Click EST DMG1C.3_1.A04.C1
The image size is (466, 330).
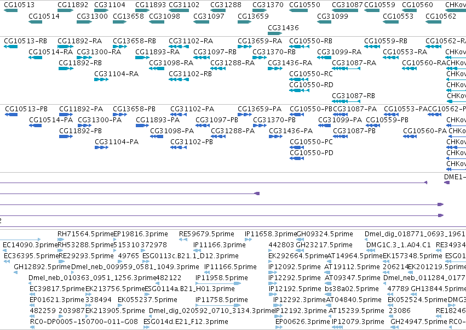point(399,245)
